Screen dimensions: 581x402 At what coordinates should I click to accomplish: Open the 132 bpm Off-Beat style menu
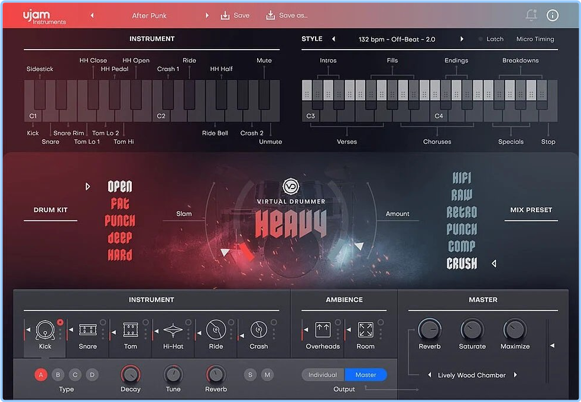click(x=397, y=39)
